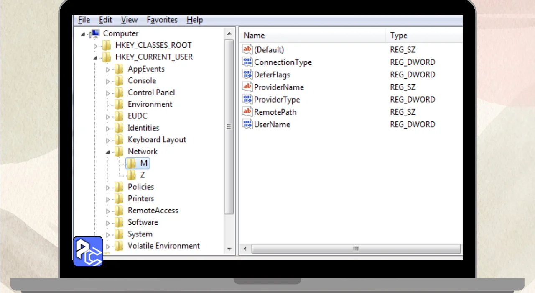Viewport: 535px width, 293px height.
Task: Expand the Policies key
Action: (x=108, y=187)
